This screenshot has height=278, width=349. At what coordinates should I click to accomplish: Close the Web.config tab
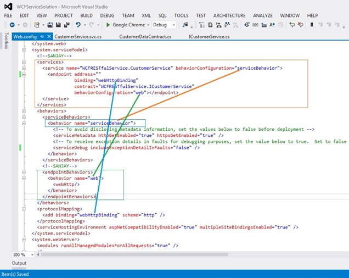(x=49, y=36)
